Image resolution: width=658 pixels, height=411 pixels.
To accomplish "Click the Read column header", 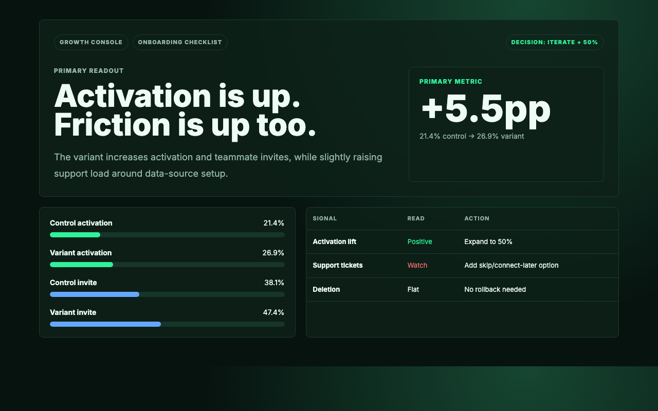I will click(416, 218).
